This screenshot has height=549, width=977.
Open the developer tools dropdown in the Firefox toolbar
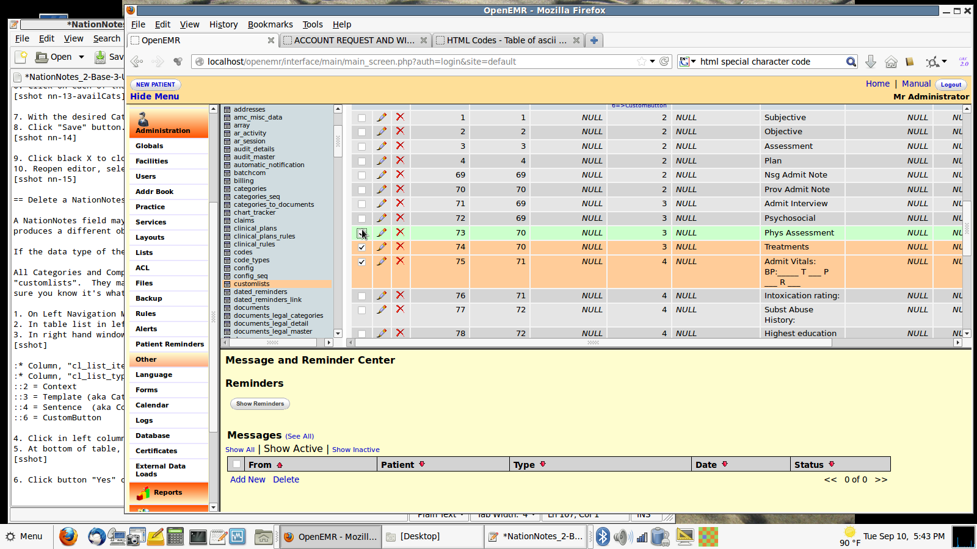coord(944,62)
